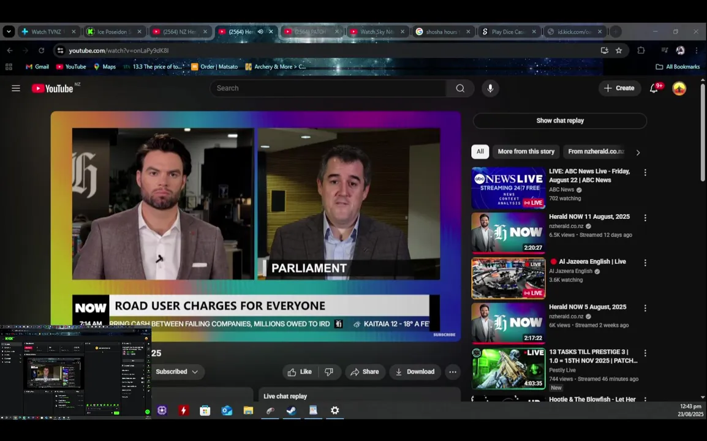This screenshot has width=707, height=441.
Task: Open the Chrome three-dot menu
Action: click(x=696, y=50)
